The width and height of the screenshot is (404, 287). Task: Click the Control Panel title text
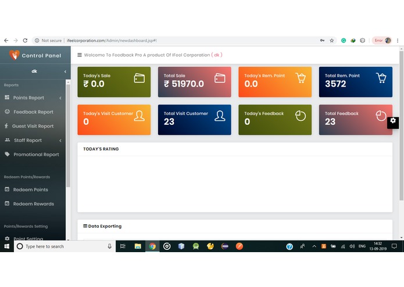(41, 55)
